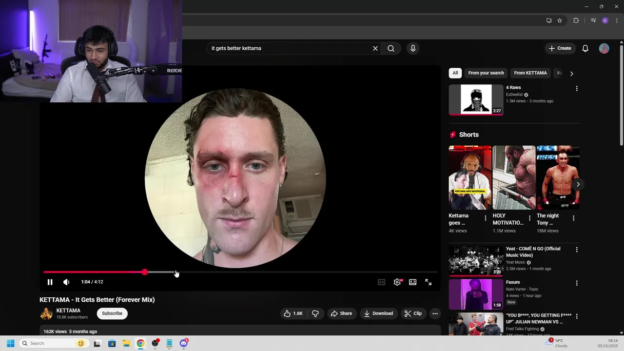
Task: Open File Explorer from the taskbar
Action: tap(126, 343)
